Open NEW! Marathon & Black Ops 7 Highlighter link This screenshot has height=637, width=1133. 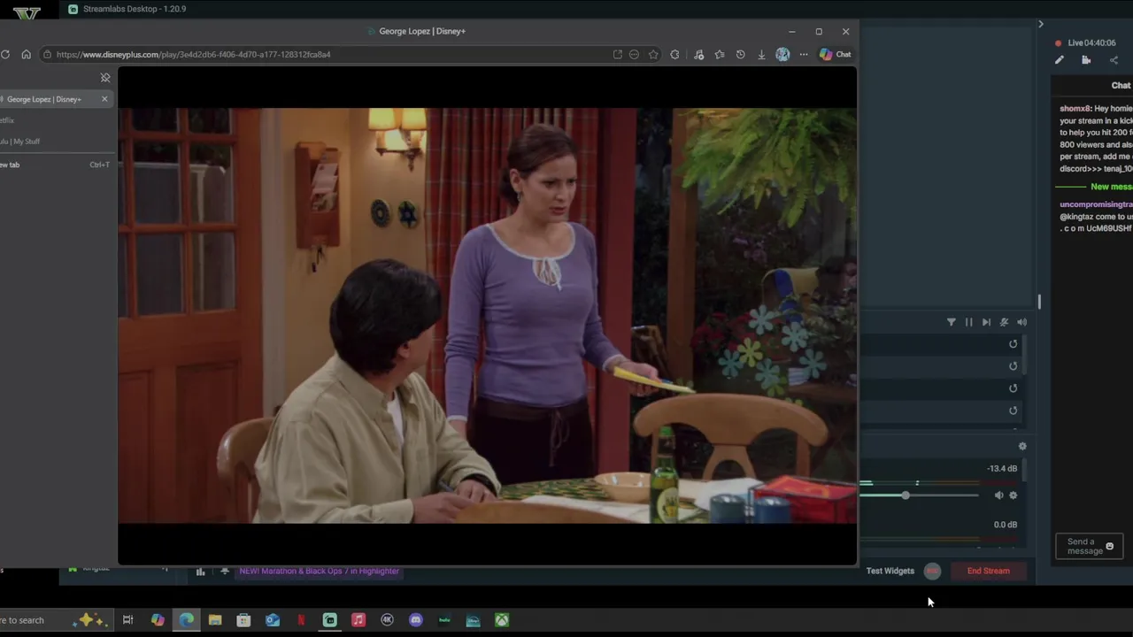(319, 571)
